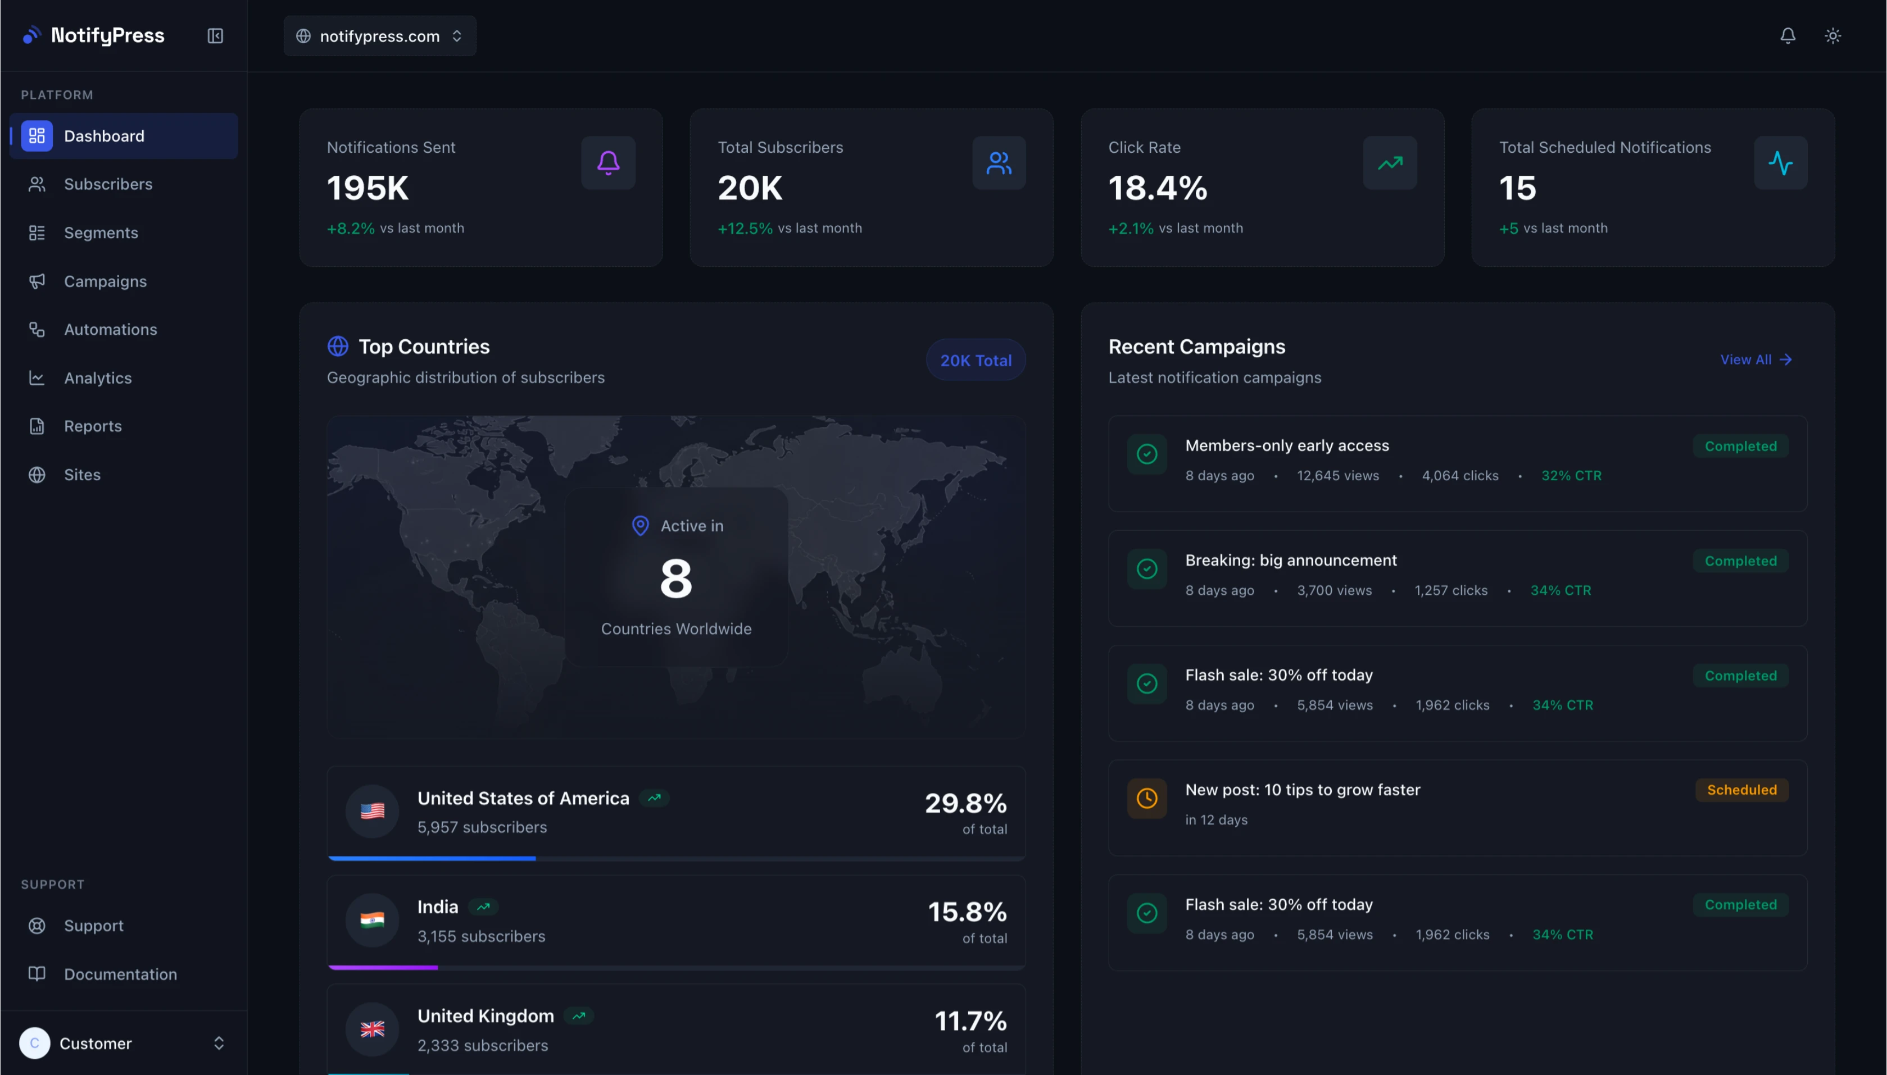Click View All recent campaigns
1887x1075 pixels.
point(1756,359)
